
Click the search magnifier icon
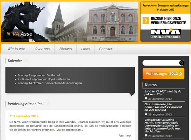point(182,63)
